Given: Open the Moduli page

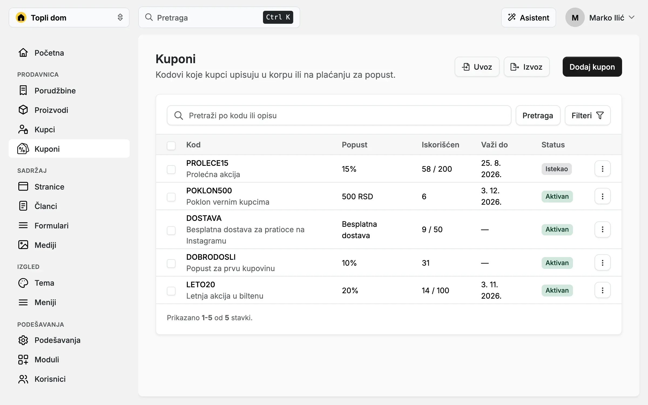Looking at the screenshot, I should (x=69, y=359).
